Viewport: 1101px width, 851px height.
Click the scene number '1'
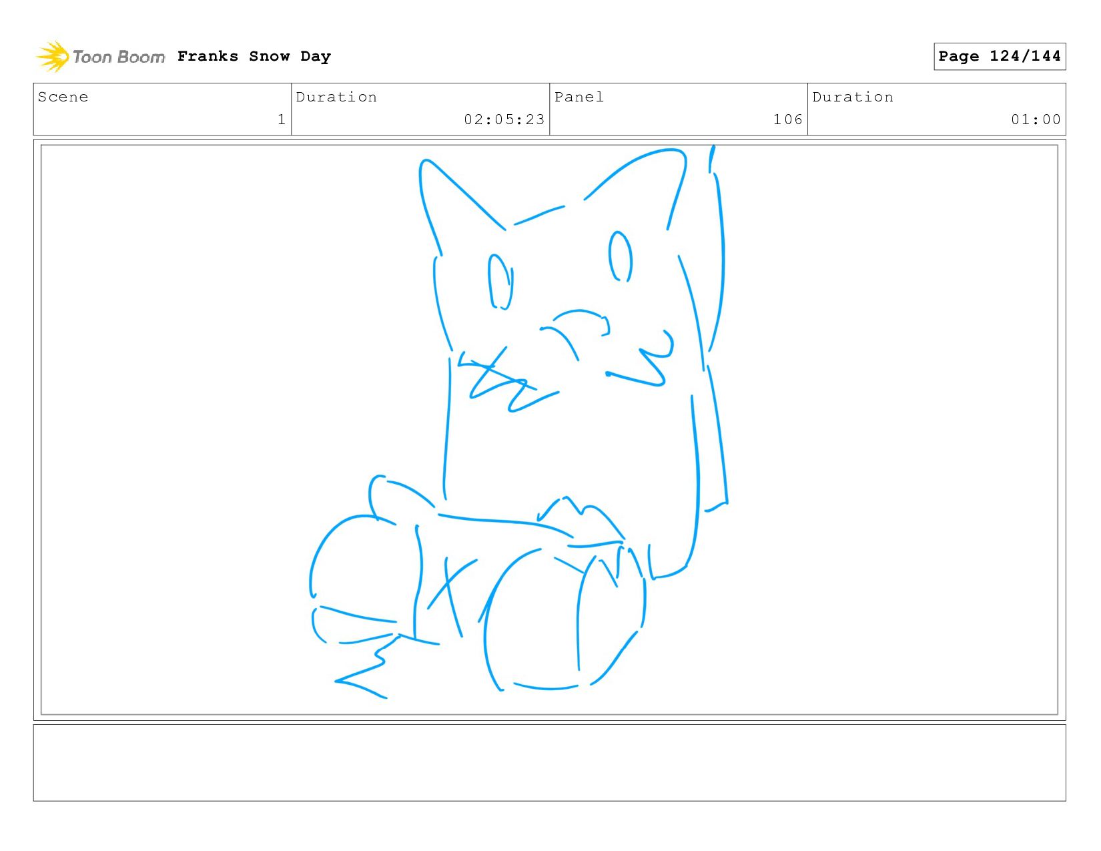click(x=282, y=119)
